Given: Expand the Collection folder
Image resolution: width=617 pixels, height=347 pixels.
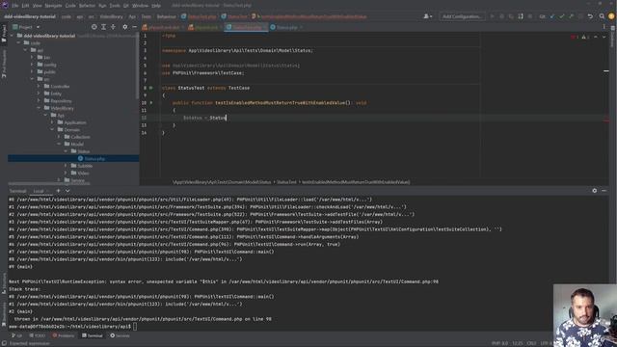Looking at the screenshot, I should click(x=59, y=137).
